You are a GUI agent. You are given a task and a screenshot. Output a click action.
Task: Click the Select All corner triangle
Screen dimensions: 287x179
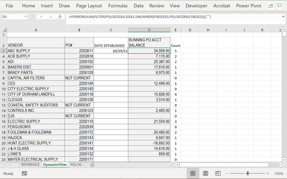point(4,30)
